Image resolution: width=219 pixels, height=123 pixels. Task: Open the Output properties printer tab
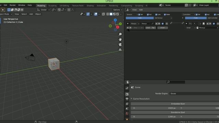127,99
